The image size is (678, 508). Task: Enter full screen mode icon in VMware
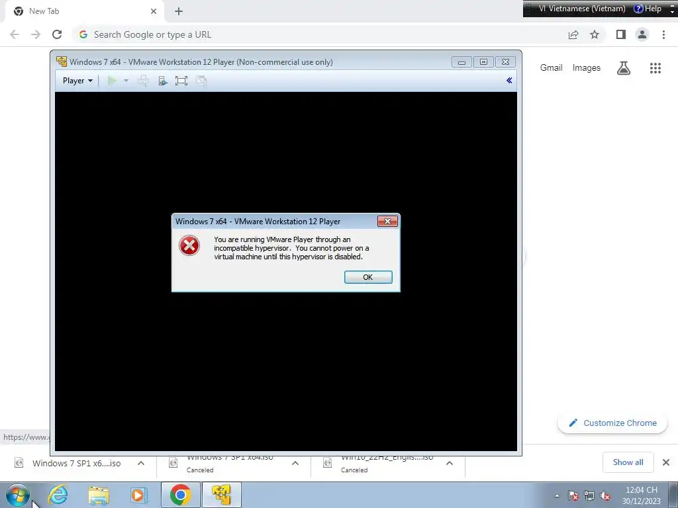181,80
